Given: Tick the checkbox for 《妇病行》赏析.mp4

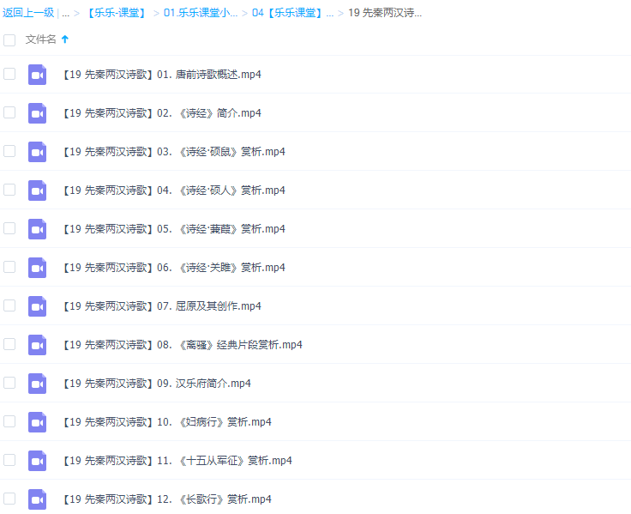Looking at the screenshot, I should pos(9,421).
